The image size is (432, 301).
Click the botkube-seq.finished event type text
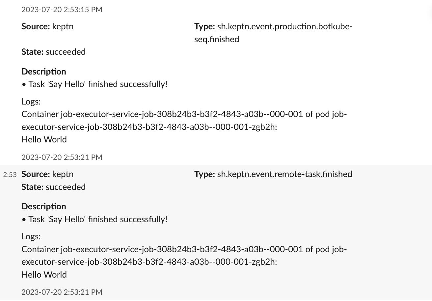pos(273,33)
